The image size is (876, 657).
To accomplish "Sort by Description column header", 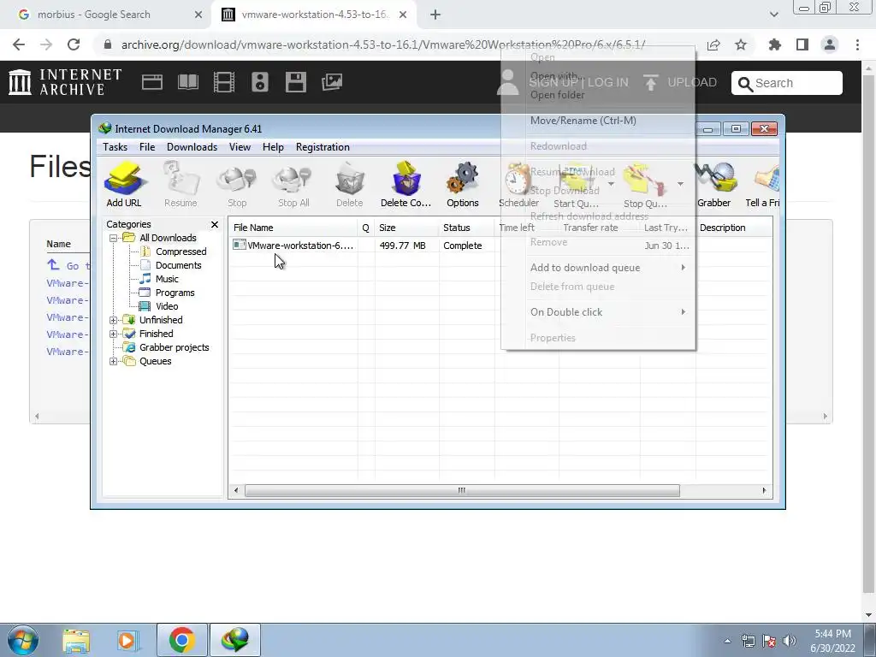I will [734, 228].
